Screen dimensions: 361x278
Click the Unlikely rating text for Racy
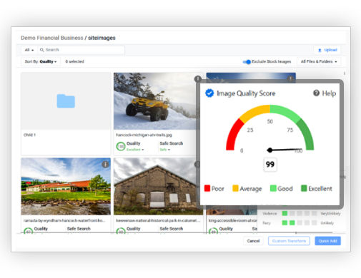tap(327, 223)
